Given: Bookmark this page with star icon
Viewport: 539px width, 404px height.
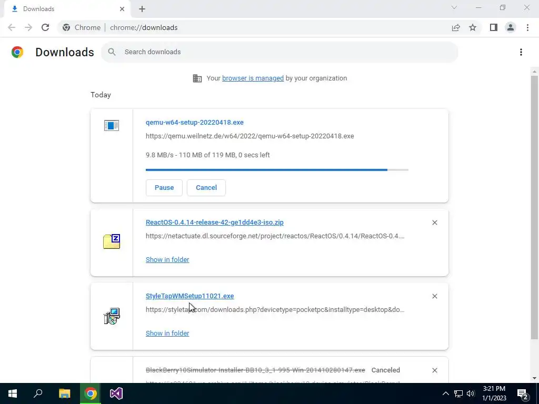Looking at the screenshot, I should point(473,27).
